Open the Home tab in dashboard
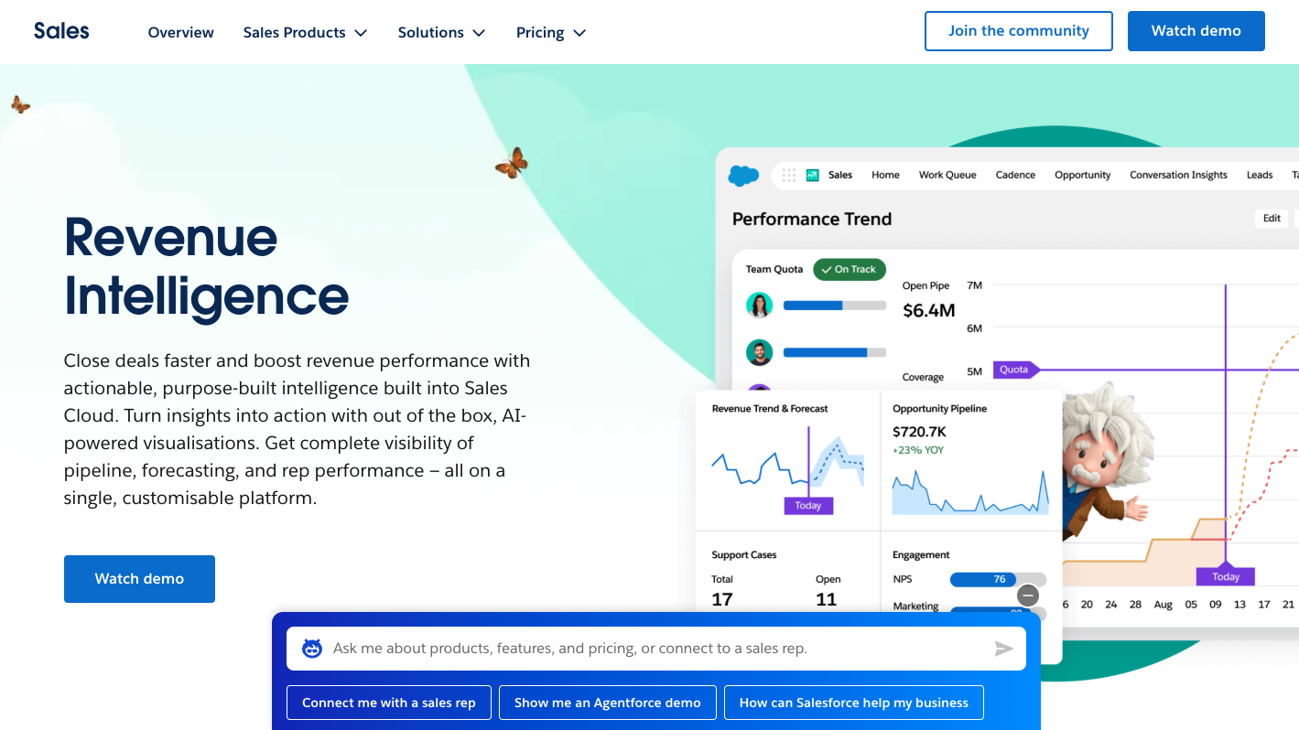The image size is (1299, 730). [885, 175]
